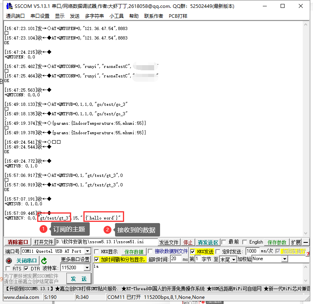
Task: Open the 显示 menu
Action: (60, 16)
